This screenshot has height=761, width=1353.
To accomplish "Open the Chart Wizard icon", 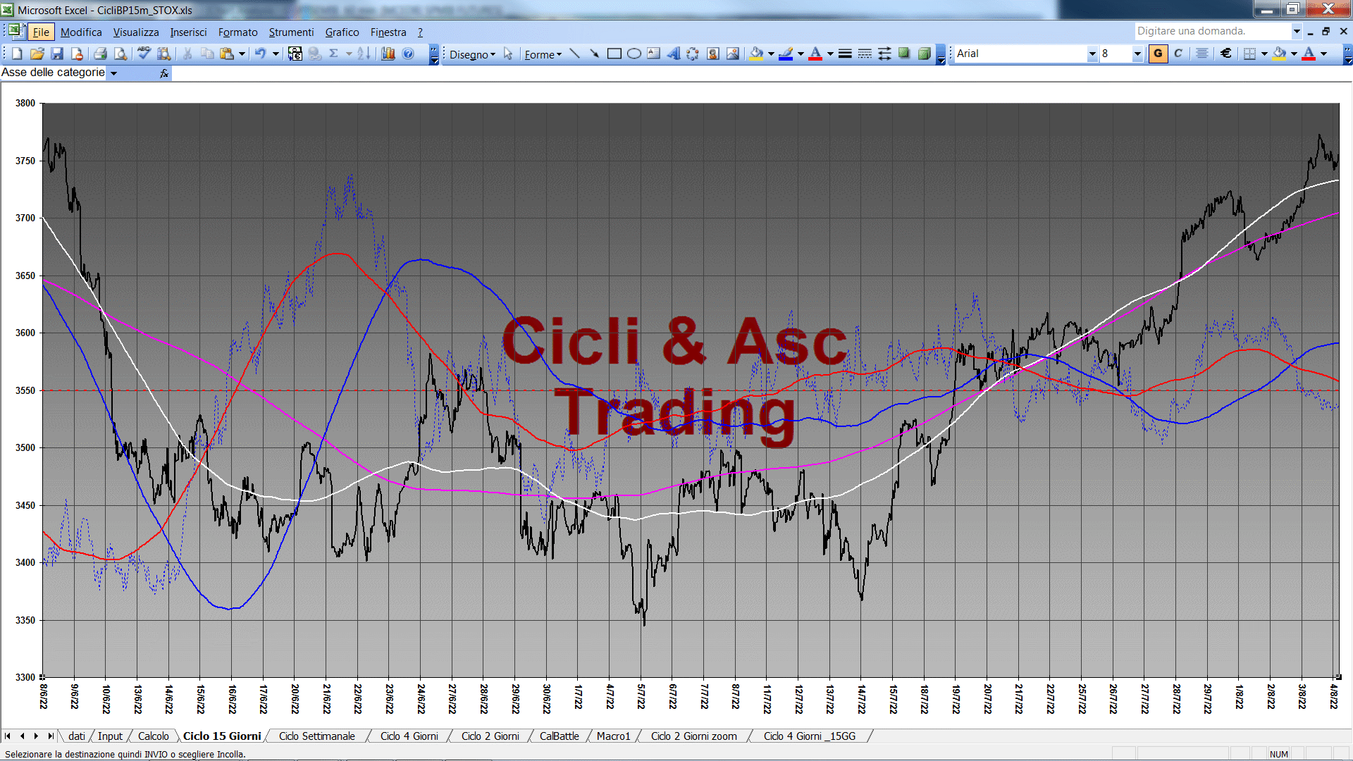I will tap(388, 54).
